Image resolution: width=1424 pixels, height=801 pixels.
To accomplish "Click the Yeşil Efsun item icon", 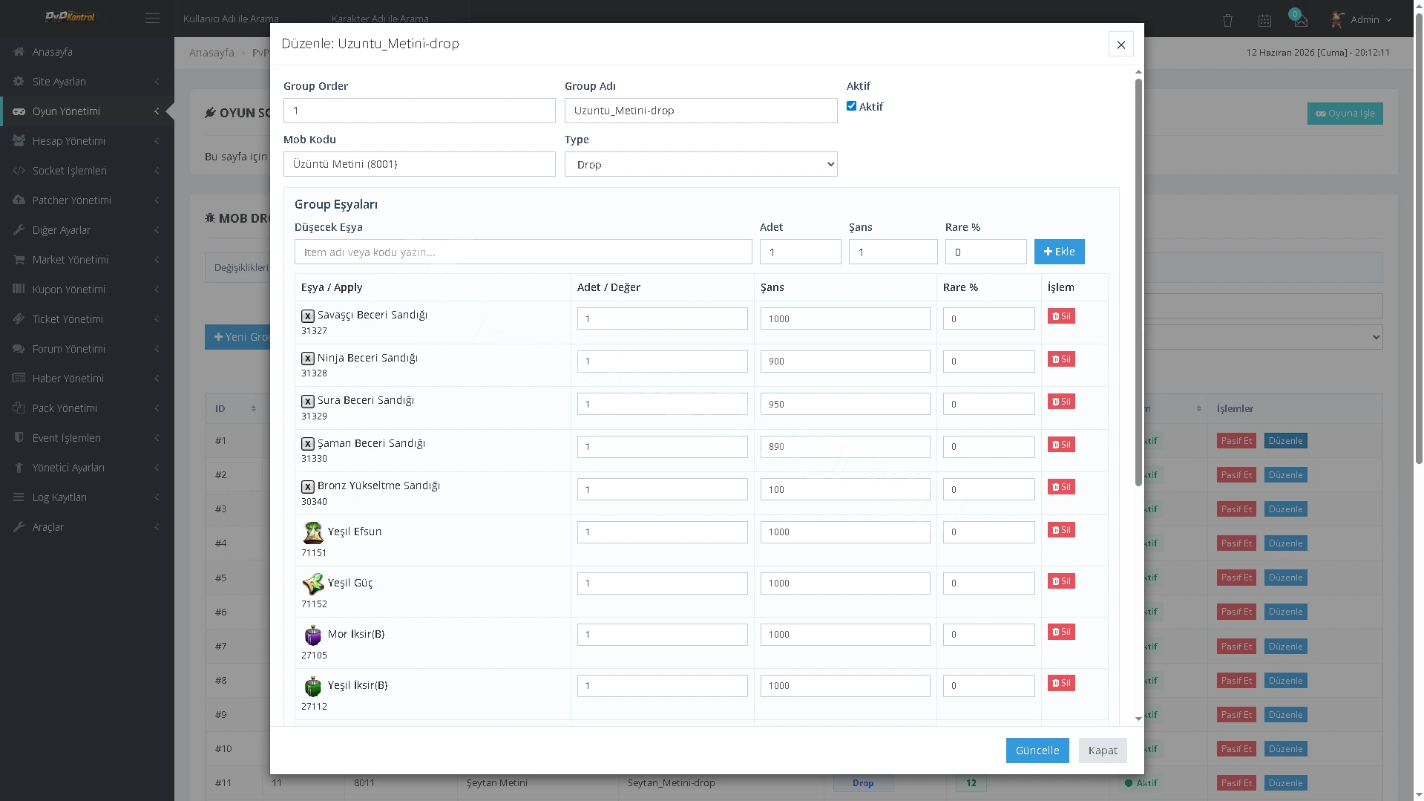I will point(313,532).
